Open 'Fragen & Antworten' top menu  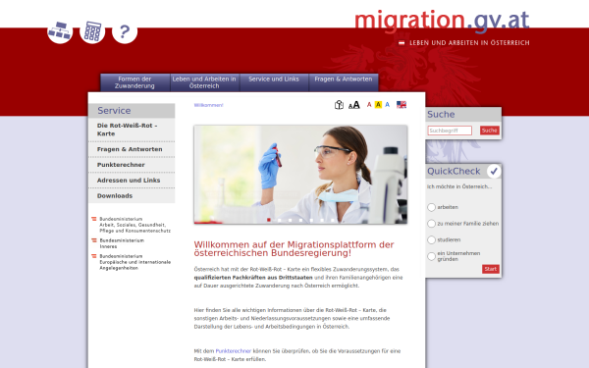(x=344, y=82)
